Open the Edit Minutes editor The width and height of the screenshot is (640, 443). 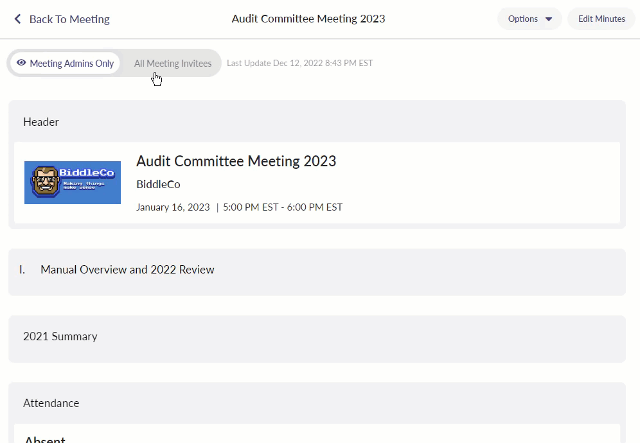coord(601,19)
